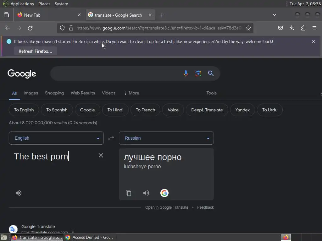This screenshot has height=241, width=322.
Task: Open tracking protection shield icon
Action: [x=62, y=28]
